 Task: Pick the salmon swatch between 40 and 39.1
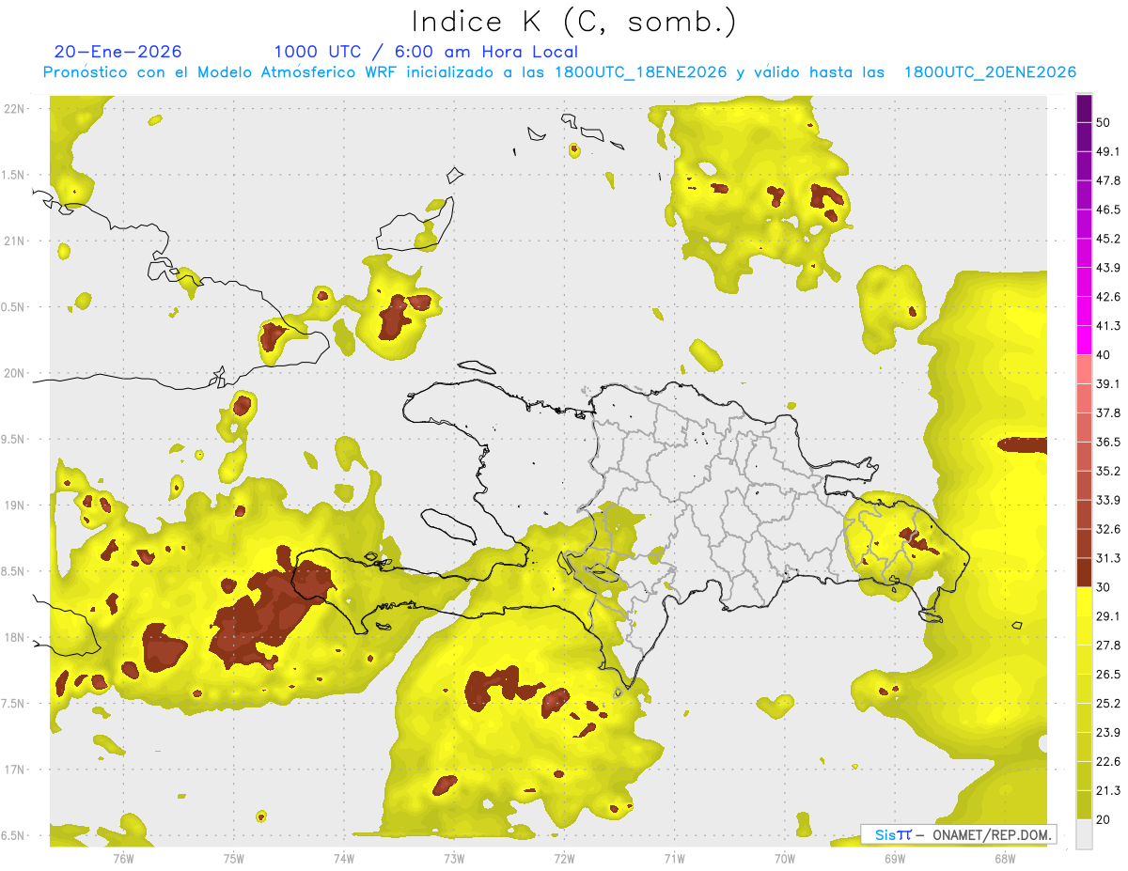point(1085,369)
